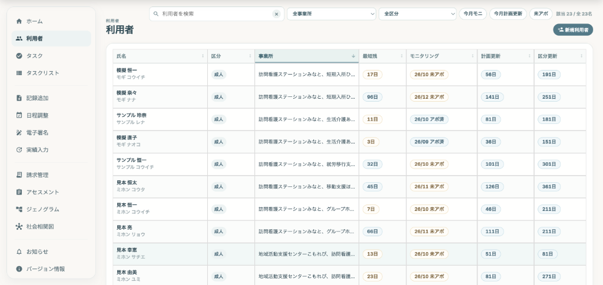Click the info icon beside バージョン情報
The height and width of the screenshot is (285, 603).
(x=19, y=269)
